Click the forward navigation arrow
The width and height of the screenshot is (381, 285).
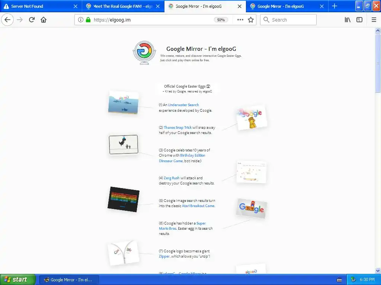pyautogui.click(x=20, y=20)
